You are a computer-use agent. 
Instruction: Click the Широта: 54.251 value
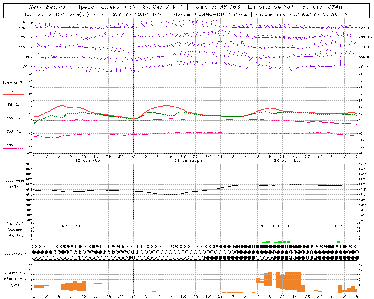click(271, 7)
